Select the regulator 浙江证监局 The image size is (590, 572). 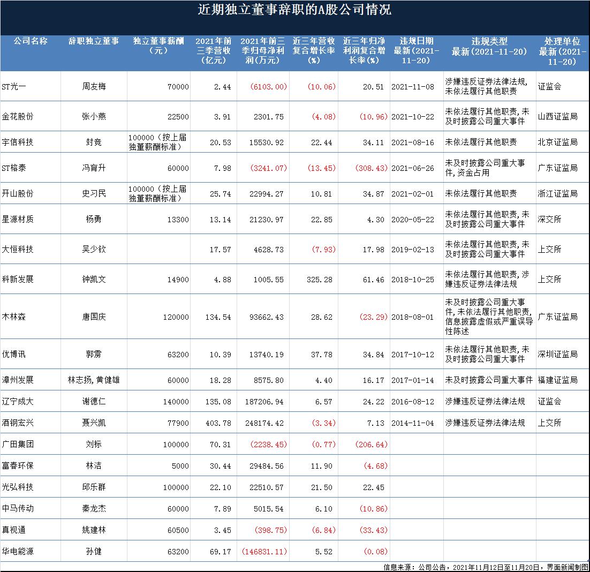558,193
